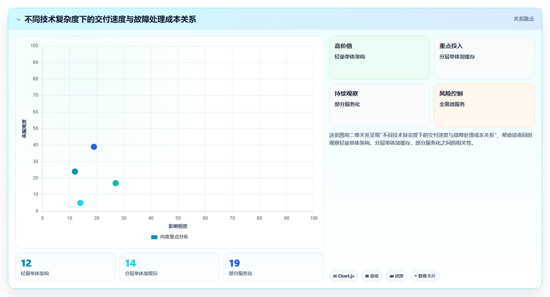Toggle the 内容重点分布 legend item
This screenshot has width=550, height=297.
(x=170, y=237)
